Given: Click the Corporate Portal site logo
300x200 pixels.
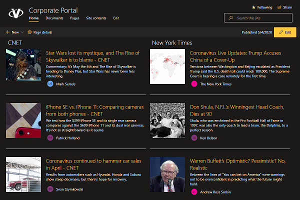Looking at the screenshot, I should [x=16, y=13].
